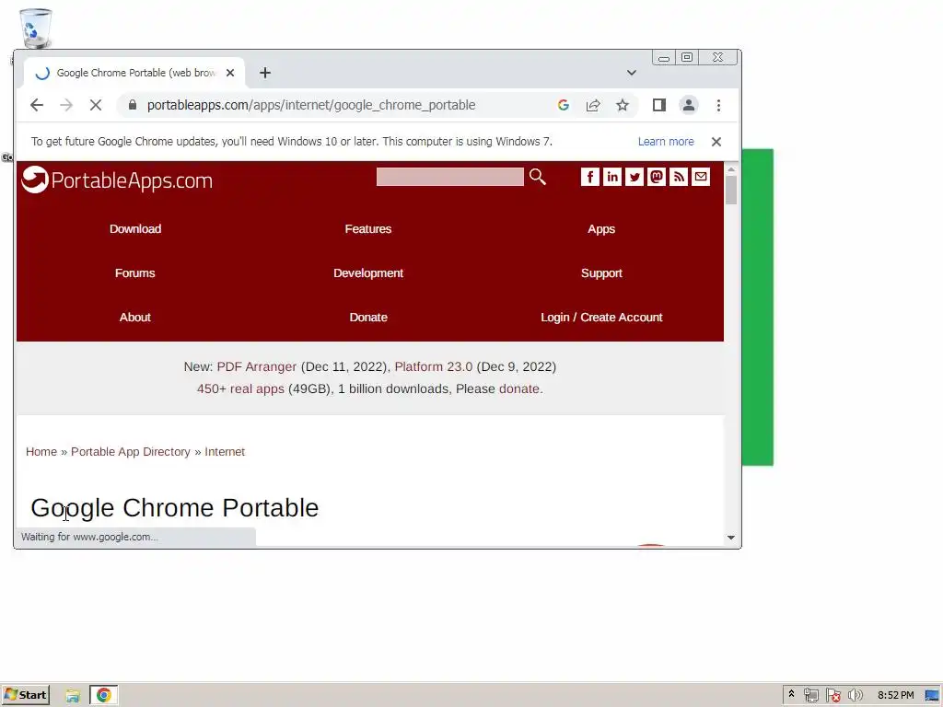Click the padlock site info icon
Viewport: 943px width, 707px height.
(133, 105)
